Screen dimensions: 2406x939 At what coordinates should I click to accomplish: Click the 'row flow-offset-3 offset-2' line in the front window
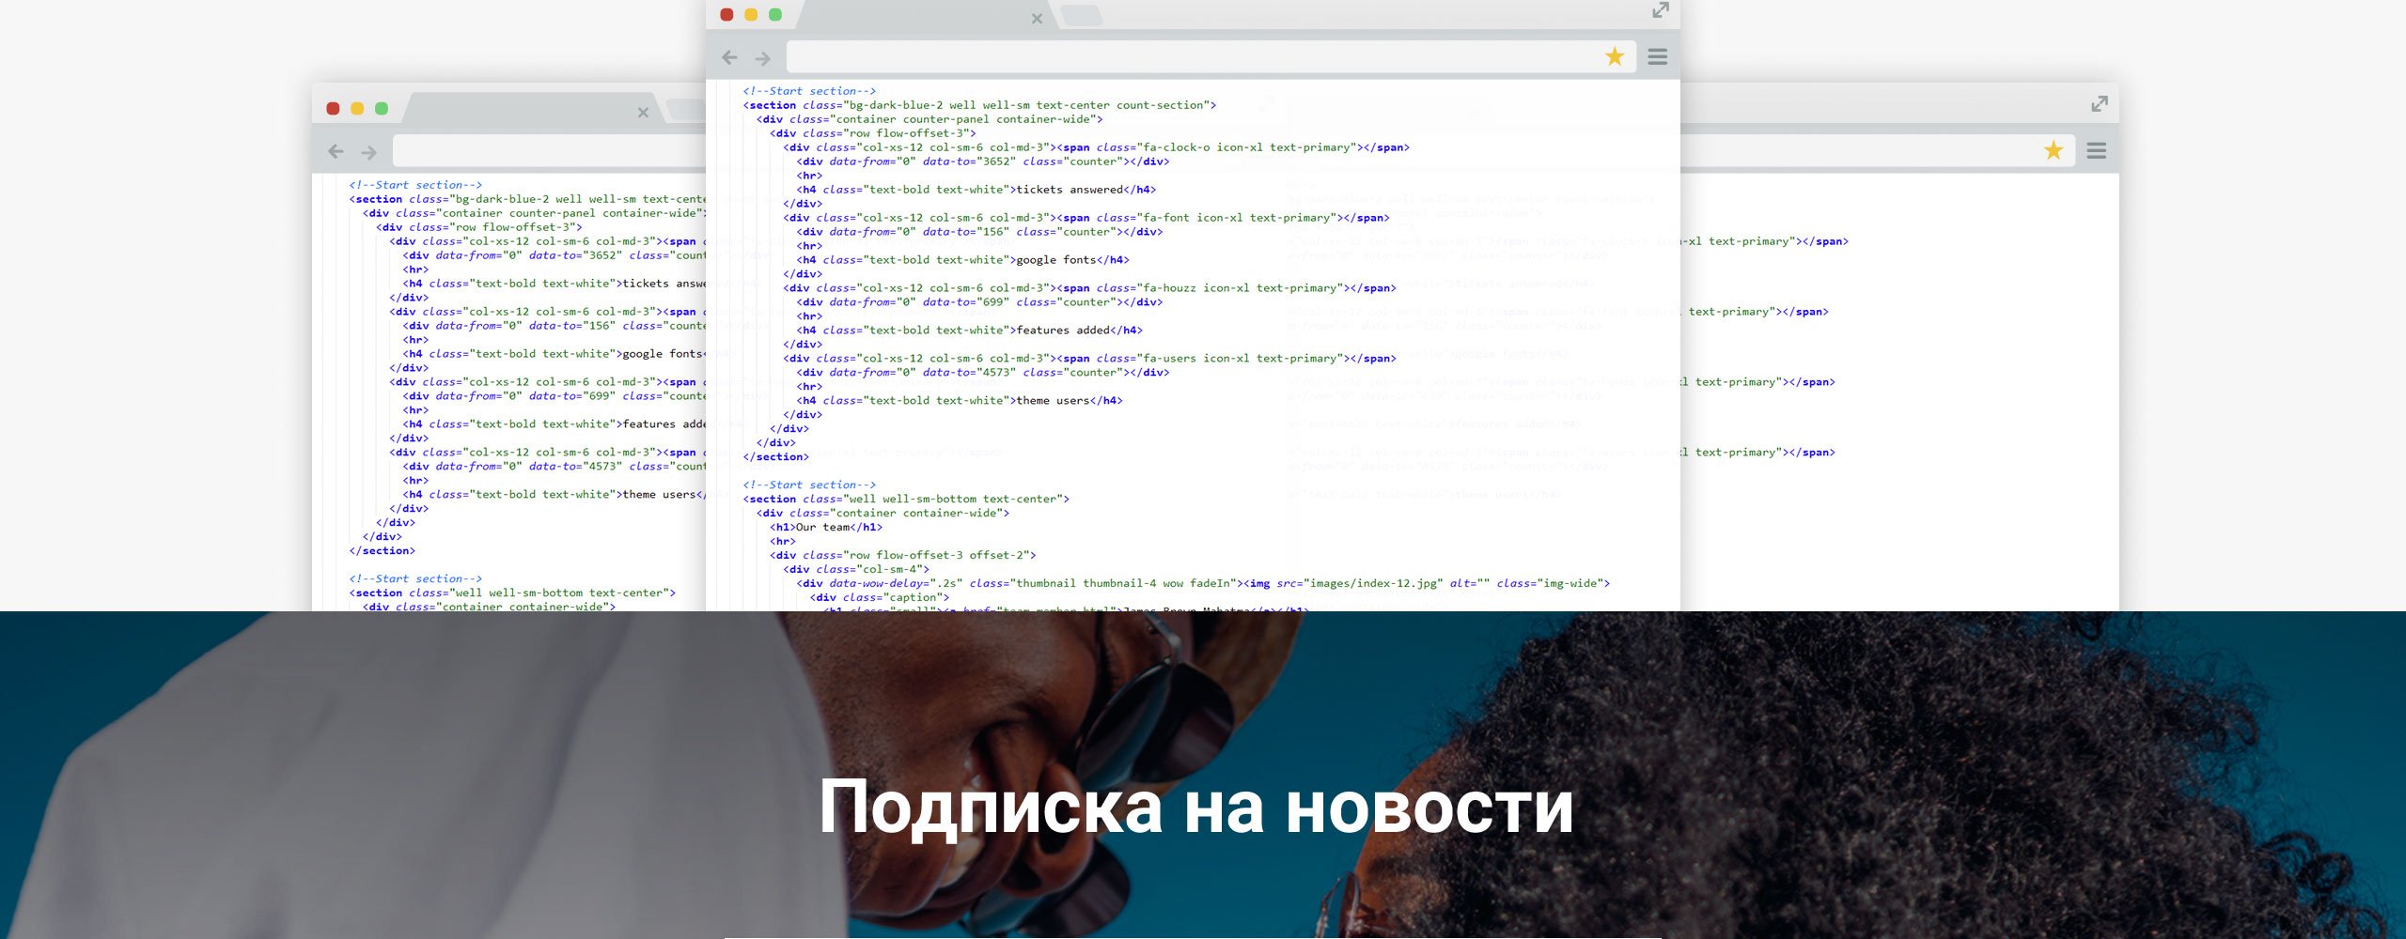903,555
